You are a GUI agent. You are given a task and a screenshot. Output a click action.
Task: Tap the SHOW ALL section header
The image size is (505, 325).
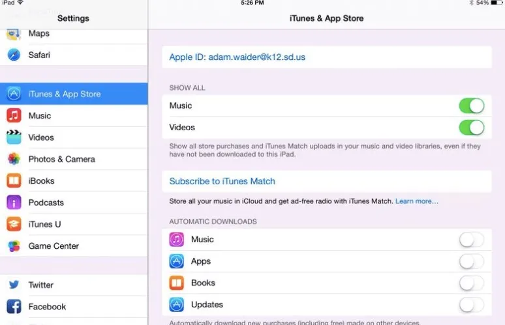point(187,88)
